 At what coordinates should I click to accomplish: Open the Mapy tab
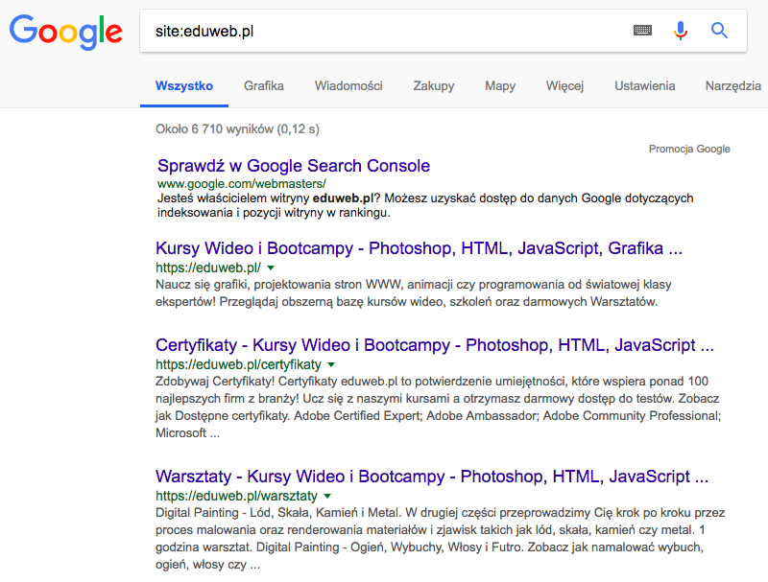500,86
